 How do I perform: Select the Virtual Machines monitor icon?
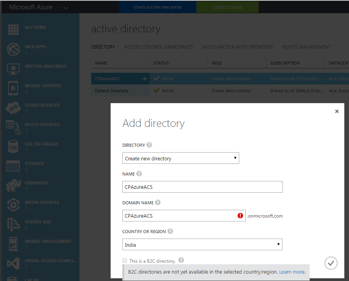[x=13, y=69]
